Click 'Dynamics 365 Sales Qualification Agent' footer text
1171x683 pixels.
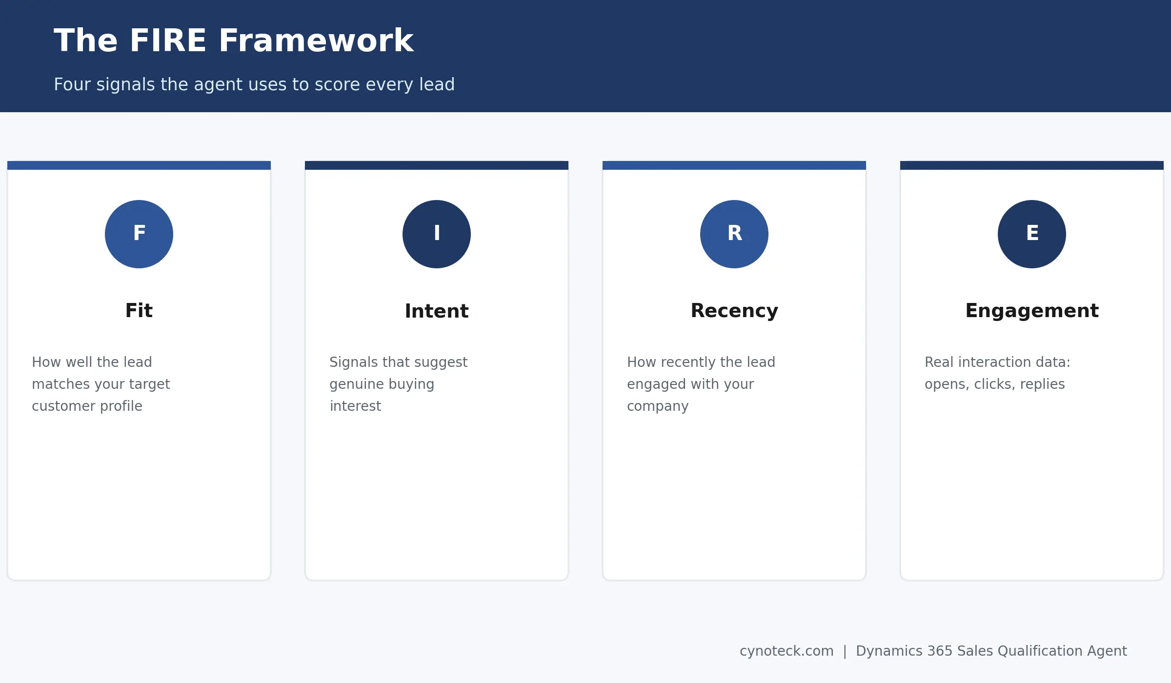click(x=991, y=651)
